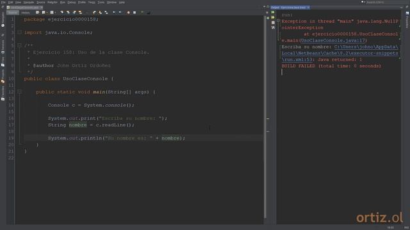Click the Previous Bookmark toolbar icon
This screenshot has width=410, height=230.
[x=94, y=13]
